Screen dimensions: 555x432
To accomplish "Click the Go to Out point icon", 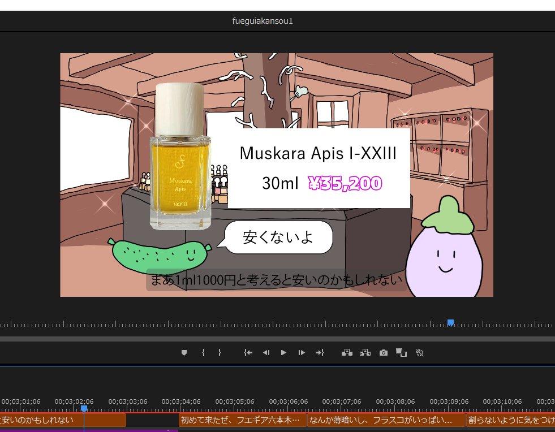I will [320, 353].
